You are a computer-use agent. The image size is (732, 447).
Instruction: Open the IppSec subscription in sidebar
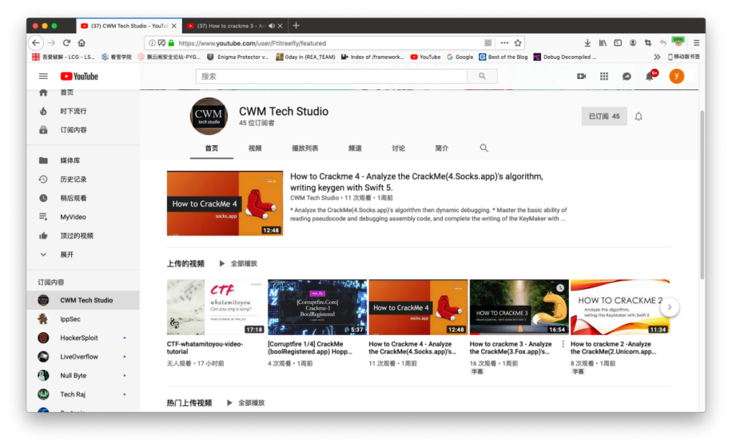pos(82,318)
